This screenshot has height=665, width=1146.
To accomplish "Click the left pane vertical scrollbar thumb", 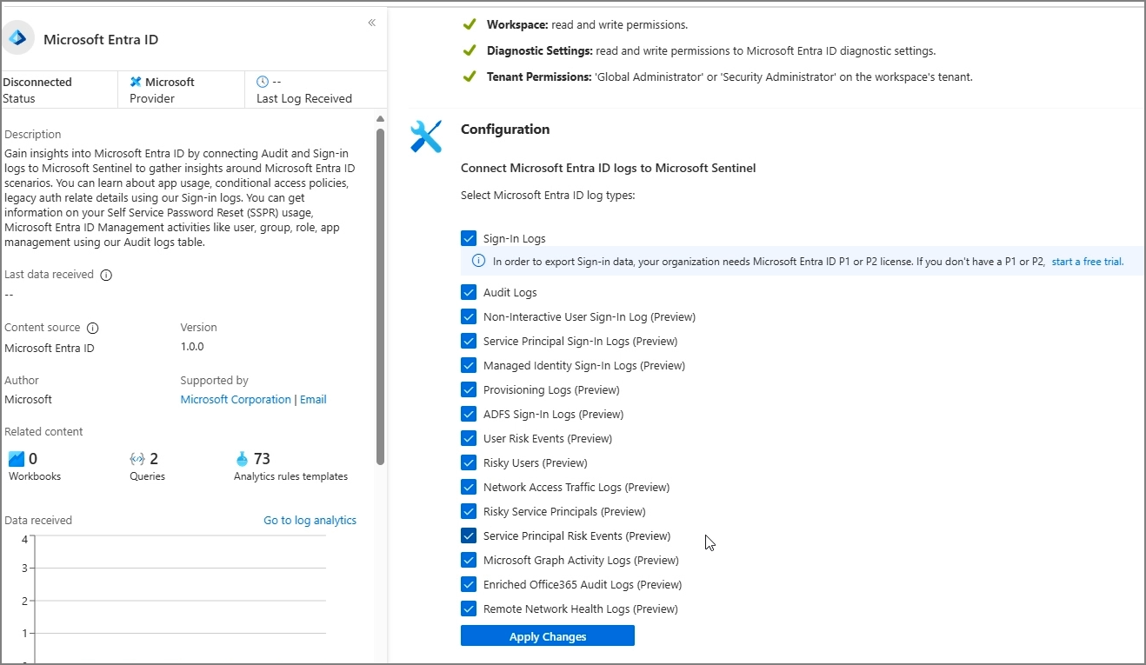I will 380,296.
